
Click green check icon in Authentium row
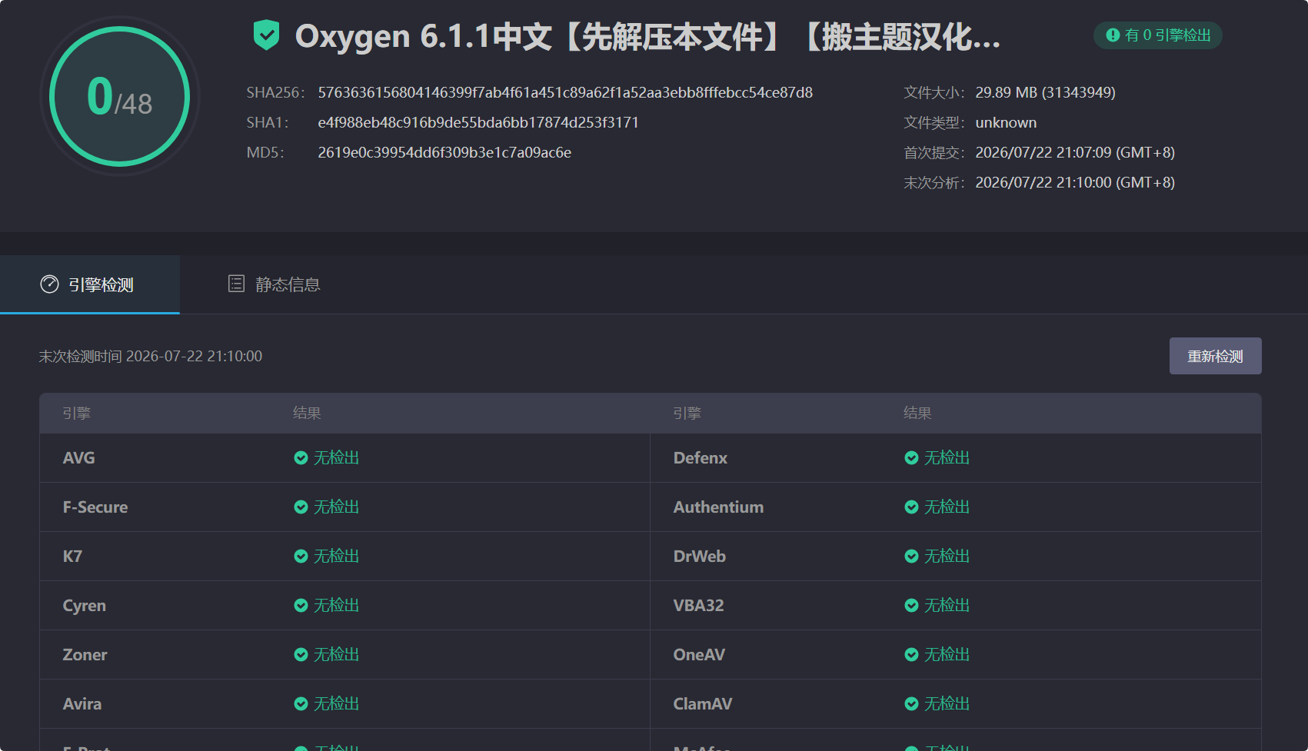911,507
